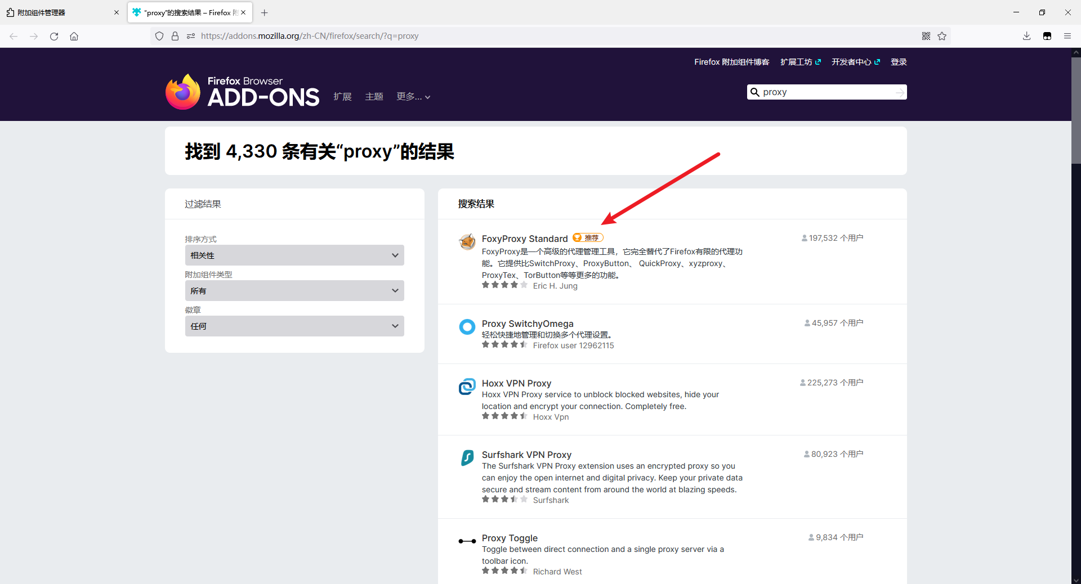The width and height of the screenshot is (1081, 584).
Task: Open the 排序方式 dropdown set to 相关性
Action: click(x=294, y=255)
